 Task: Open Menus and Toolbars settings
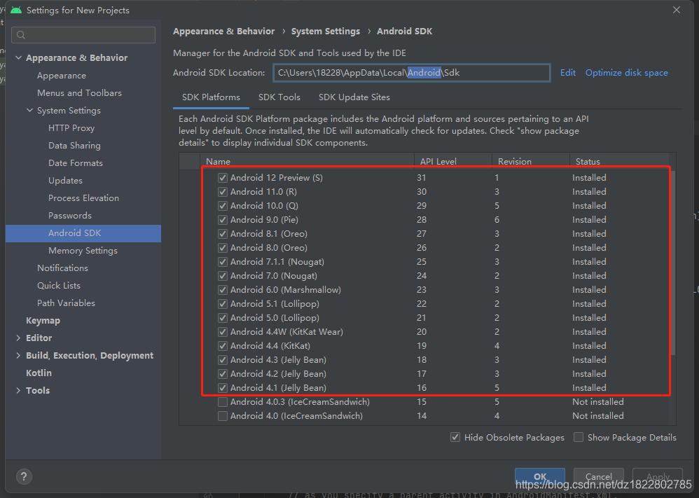click(x=79, y=92)
